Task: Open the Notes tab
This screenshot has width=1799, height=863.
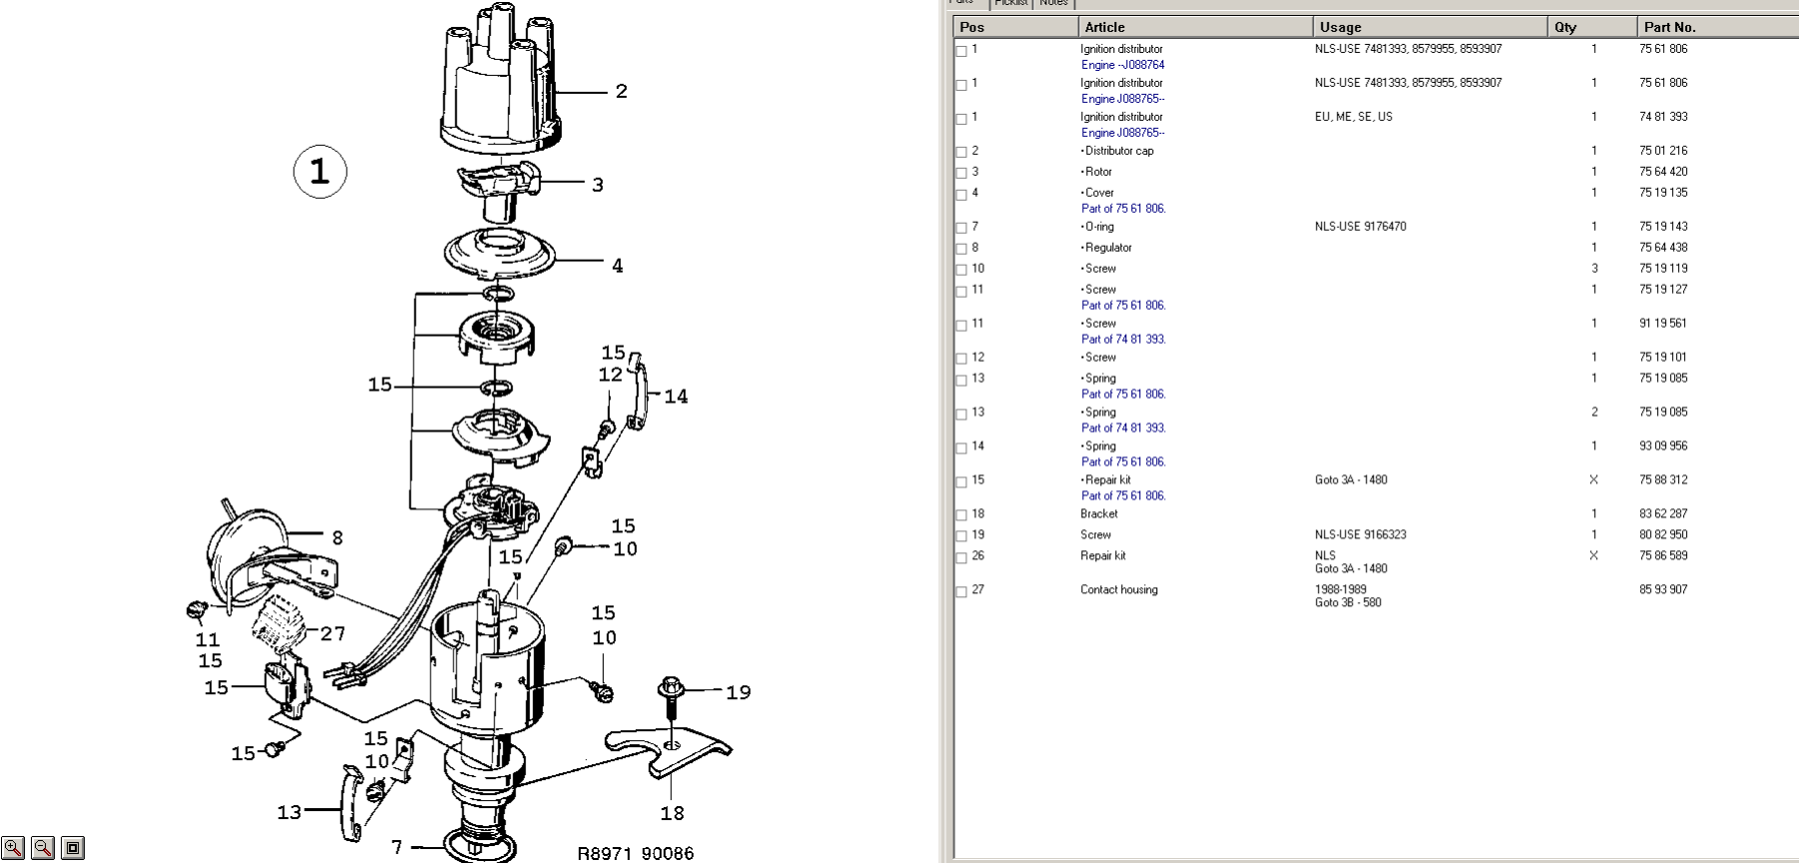Action: coord(1053,3)
